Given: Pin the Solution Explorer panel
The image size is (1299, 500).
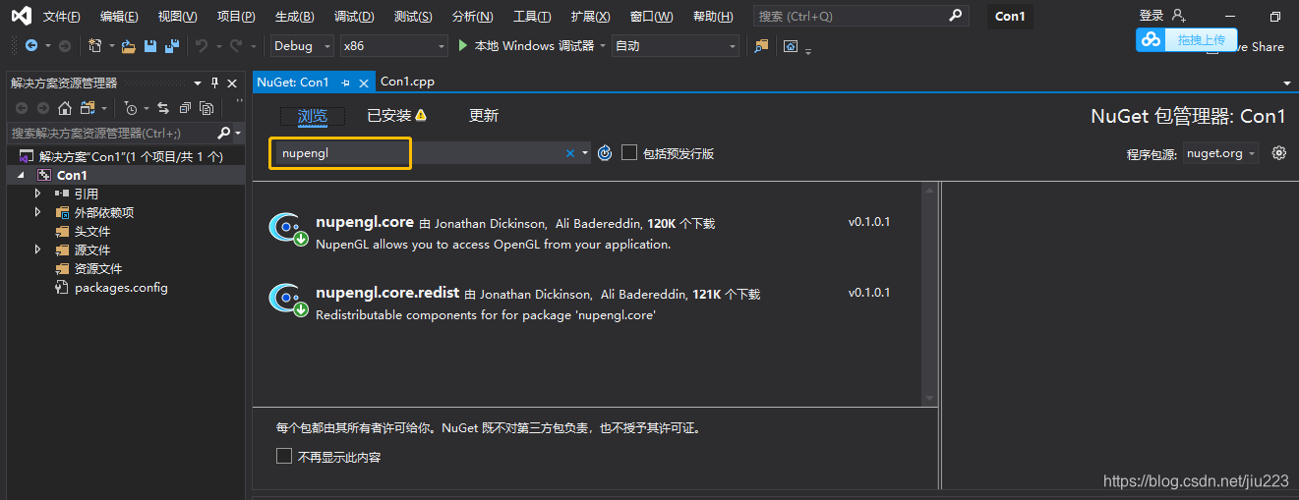Looking at the screenshot, I should (x=215, y=83).
